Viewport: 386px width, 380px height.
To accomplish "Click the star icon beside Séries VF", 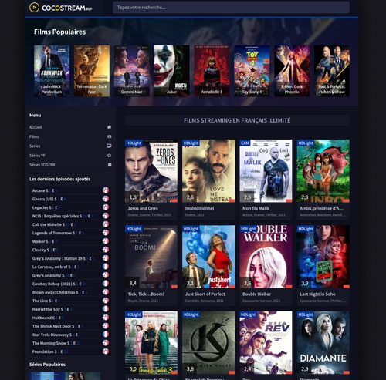I will pyautogui.click(x=109, y=156).
